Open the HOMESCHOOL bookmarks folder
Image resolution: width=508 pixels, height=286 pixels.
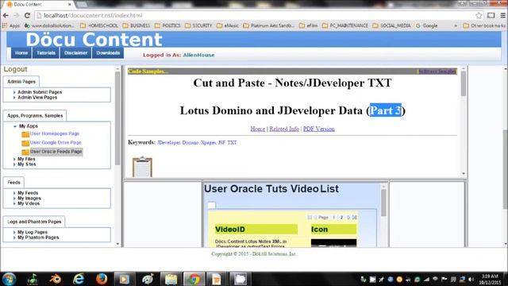pos(99,25)
